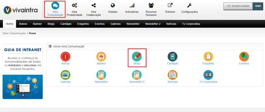The height and width of the screenshot is (112, 265).
Task: Click the Enquetes clipboard icon
Action: click(x=208, y=56)
